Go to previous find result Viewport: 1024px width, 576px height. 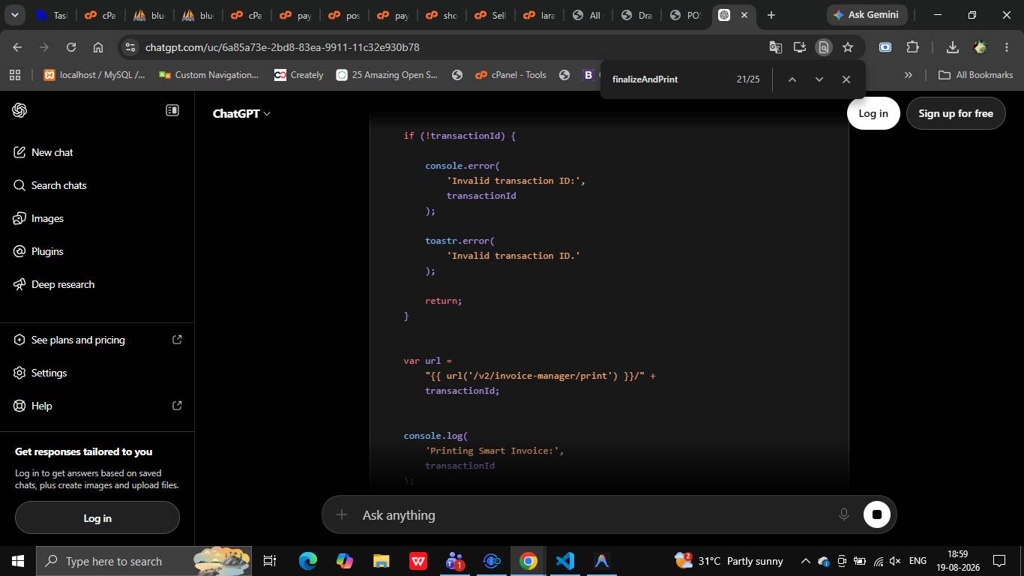point(792,79)
